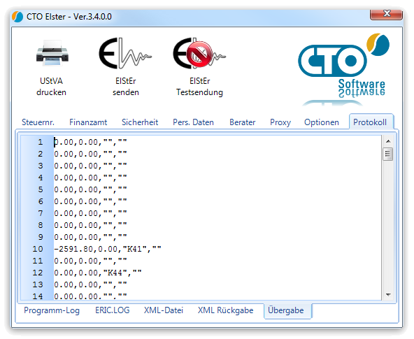The width and height of the screenshot is (414, 339).
Task: Open the ERIC.LOG tab
Action: click(112, 310)
